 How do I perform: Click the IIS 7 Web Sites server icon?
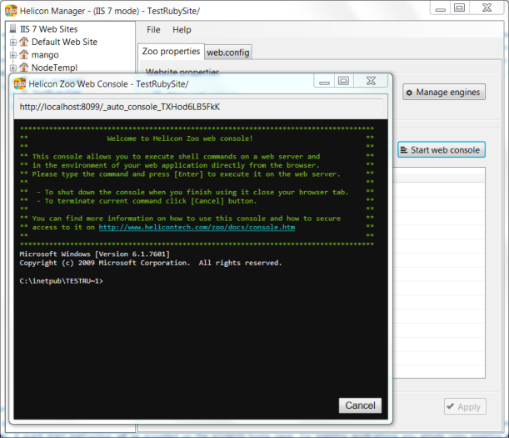coord(12,29)
